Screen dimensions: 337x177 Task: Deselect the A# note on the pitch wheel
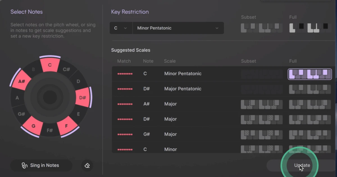pyautogui.click(x=22, y=81)
